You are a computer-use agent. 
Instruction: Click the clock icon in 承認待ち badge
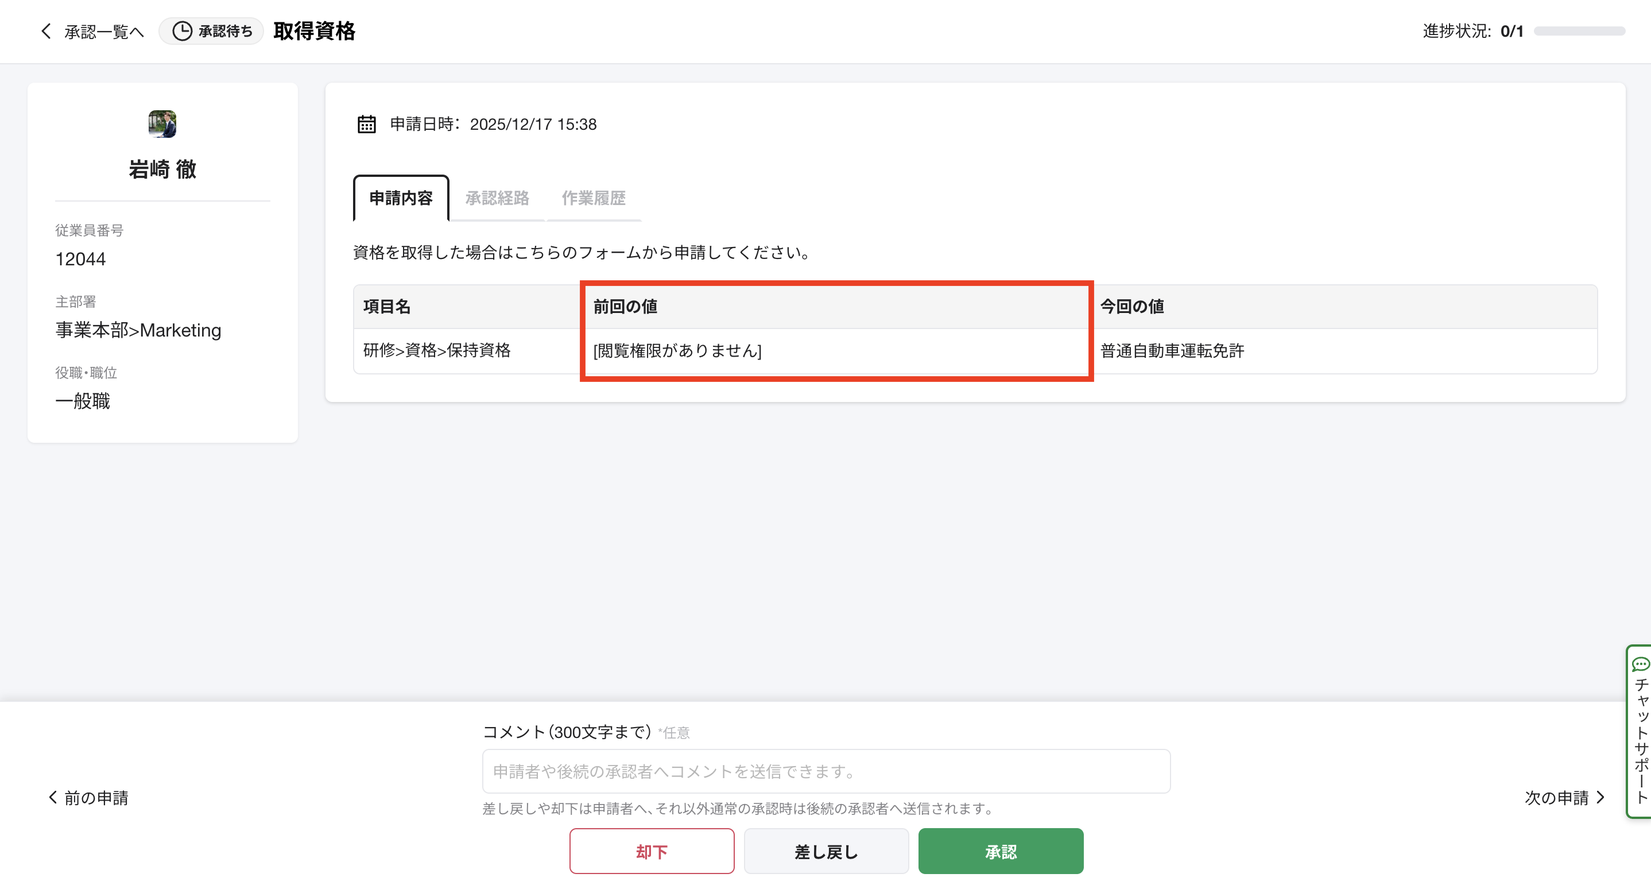pyautogui.click(x=182, y=31)
